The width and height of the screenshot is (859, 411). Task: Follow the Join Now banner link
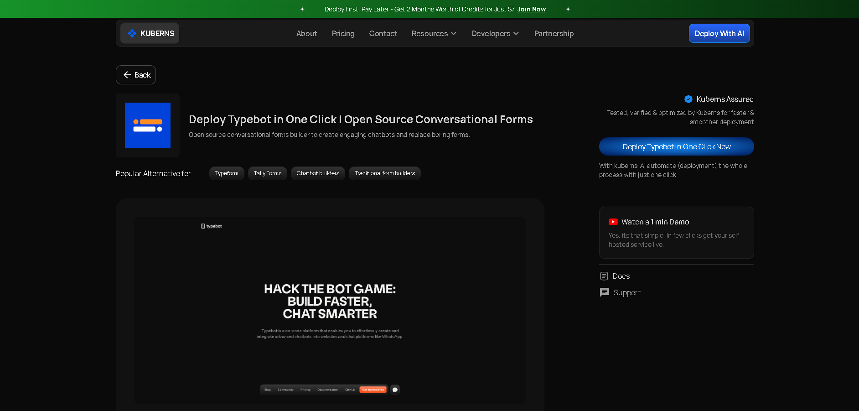[x=531, y=9]
